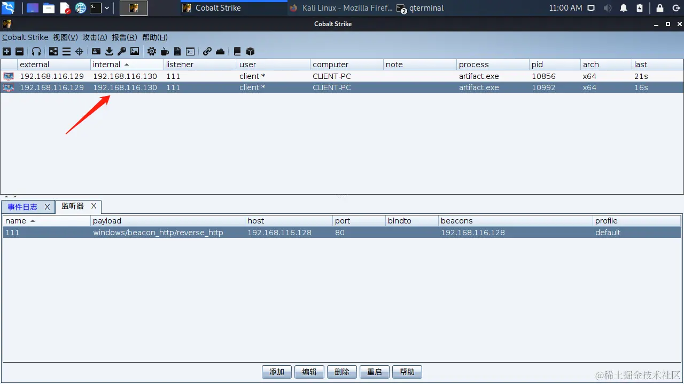Collapse lower pane with the down arrow
684x384 pixels.
point(15,197)
